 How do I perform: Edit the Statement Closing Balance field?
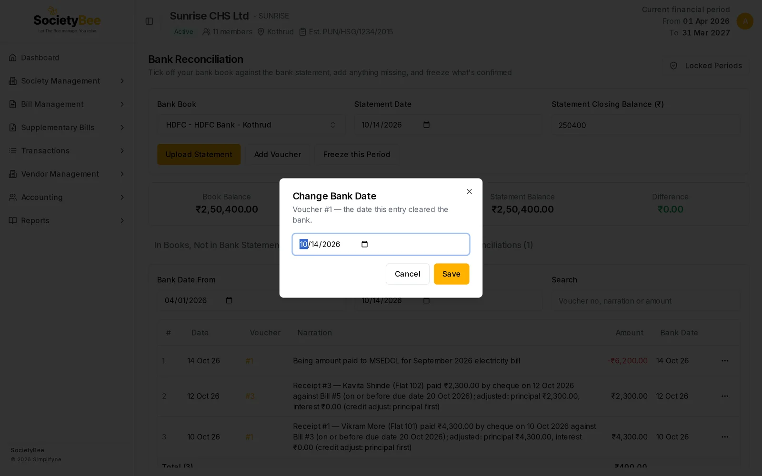pos(646,125)
